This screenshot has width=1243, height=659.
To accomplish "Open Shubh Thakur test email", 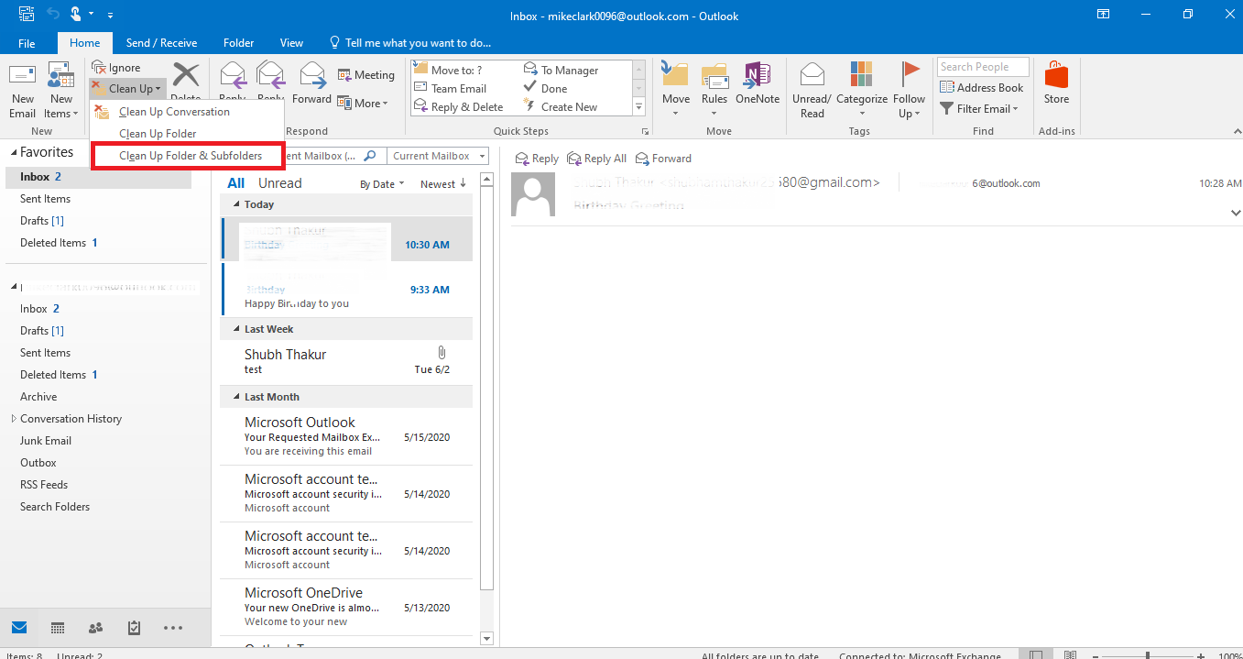I will (x=347, y=361).
